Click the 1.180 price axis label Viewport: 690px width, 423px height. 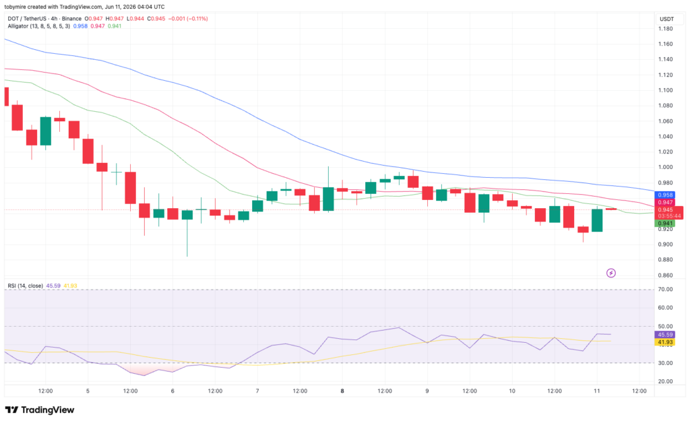(x=665, y=28)
